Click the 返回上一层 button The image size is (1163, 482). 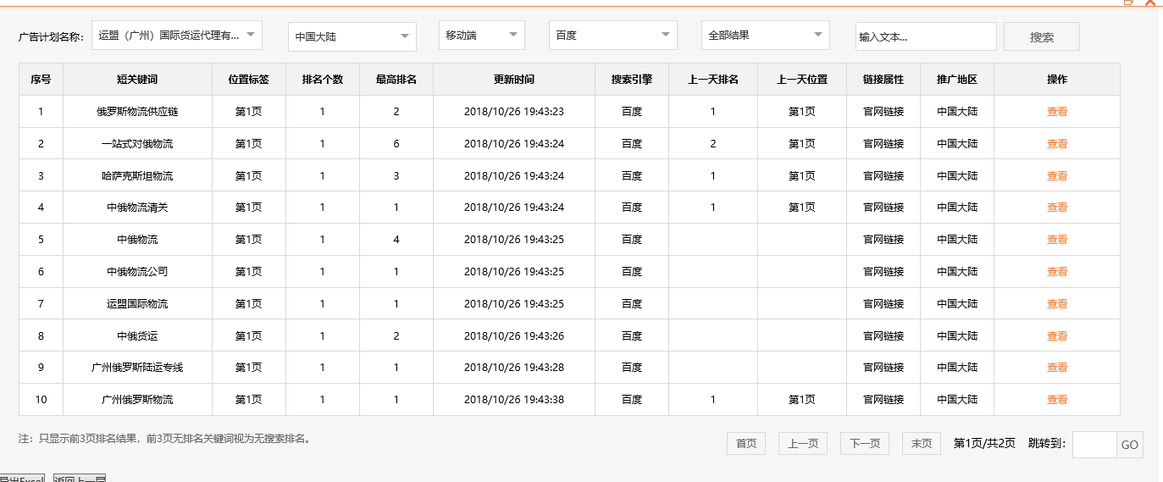pyautogui.click(x=80, y=479)
